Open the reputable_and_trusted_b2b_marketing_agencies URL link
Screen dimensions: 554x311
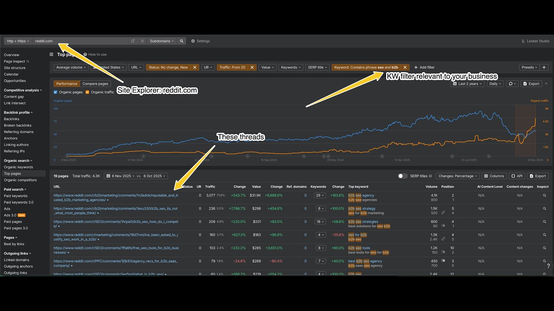116,197
